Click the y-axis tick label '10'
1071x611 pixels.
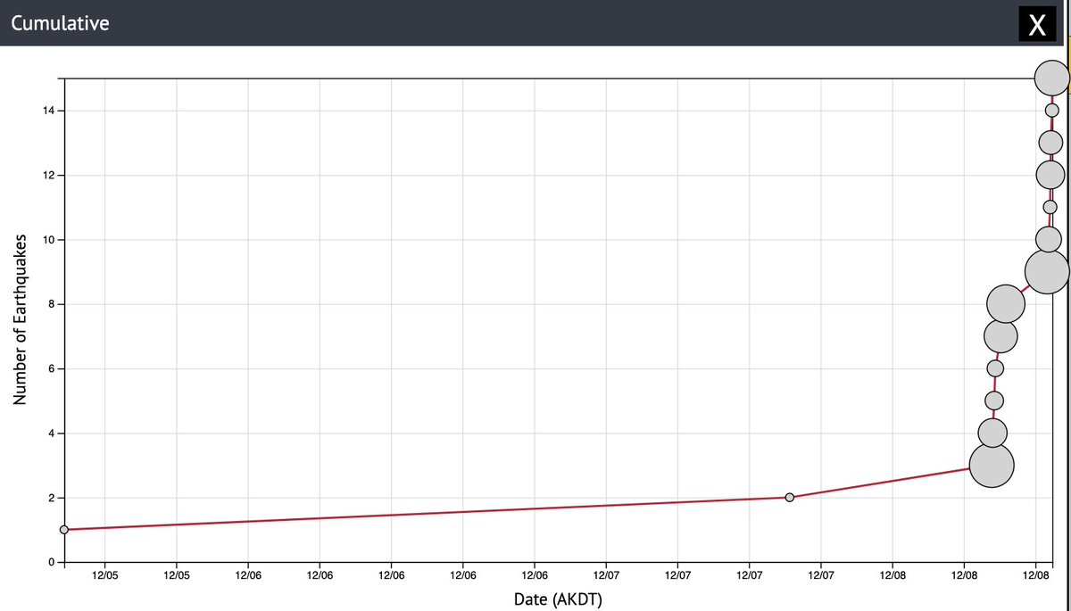(49, 240)
